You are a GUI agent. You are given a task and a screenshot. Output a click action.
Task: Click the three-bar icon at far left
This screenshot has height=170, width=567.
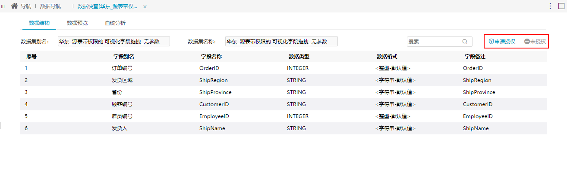(x=3, y=6)
